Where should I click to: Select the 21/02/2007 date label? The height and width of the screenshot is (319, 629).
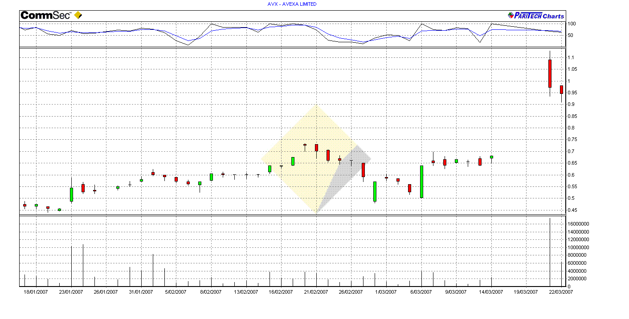pyautogui.click(x=316, y=292)
